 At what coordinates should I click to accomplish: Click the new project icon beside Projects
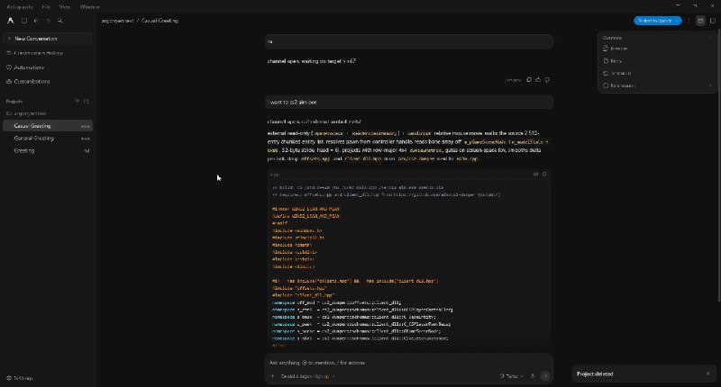pos(87,102)
